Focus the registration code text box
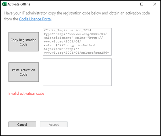The width and height of the screenshot is (161, 136). point(77,42)
